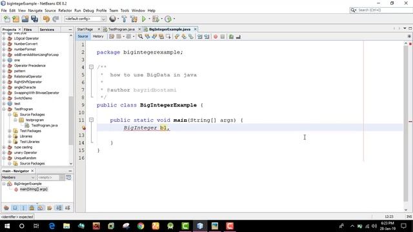Click the Next Bookmark icon
413x232 pixels.
pos(184,37)
